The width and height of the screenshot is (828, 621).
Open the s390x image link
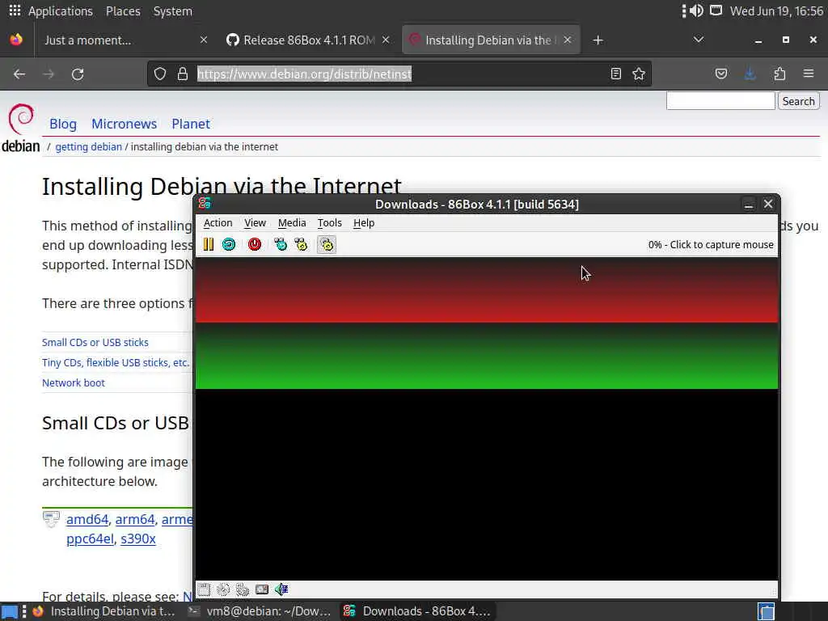(137, 539)
